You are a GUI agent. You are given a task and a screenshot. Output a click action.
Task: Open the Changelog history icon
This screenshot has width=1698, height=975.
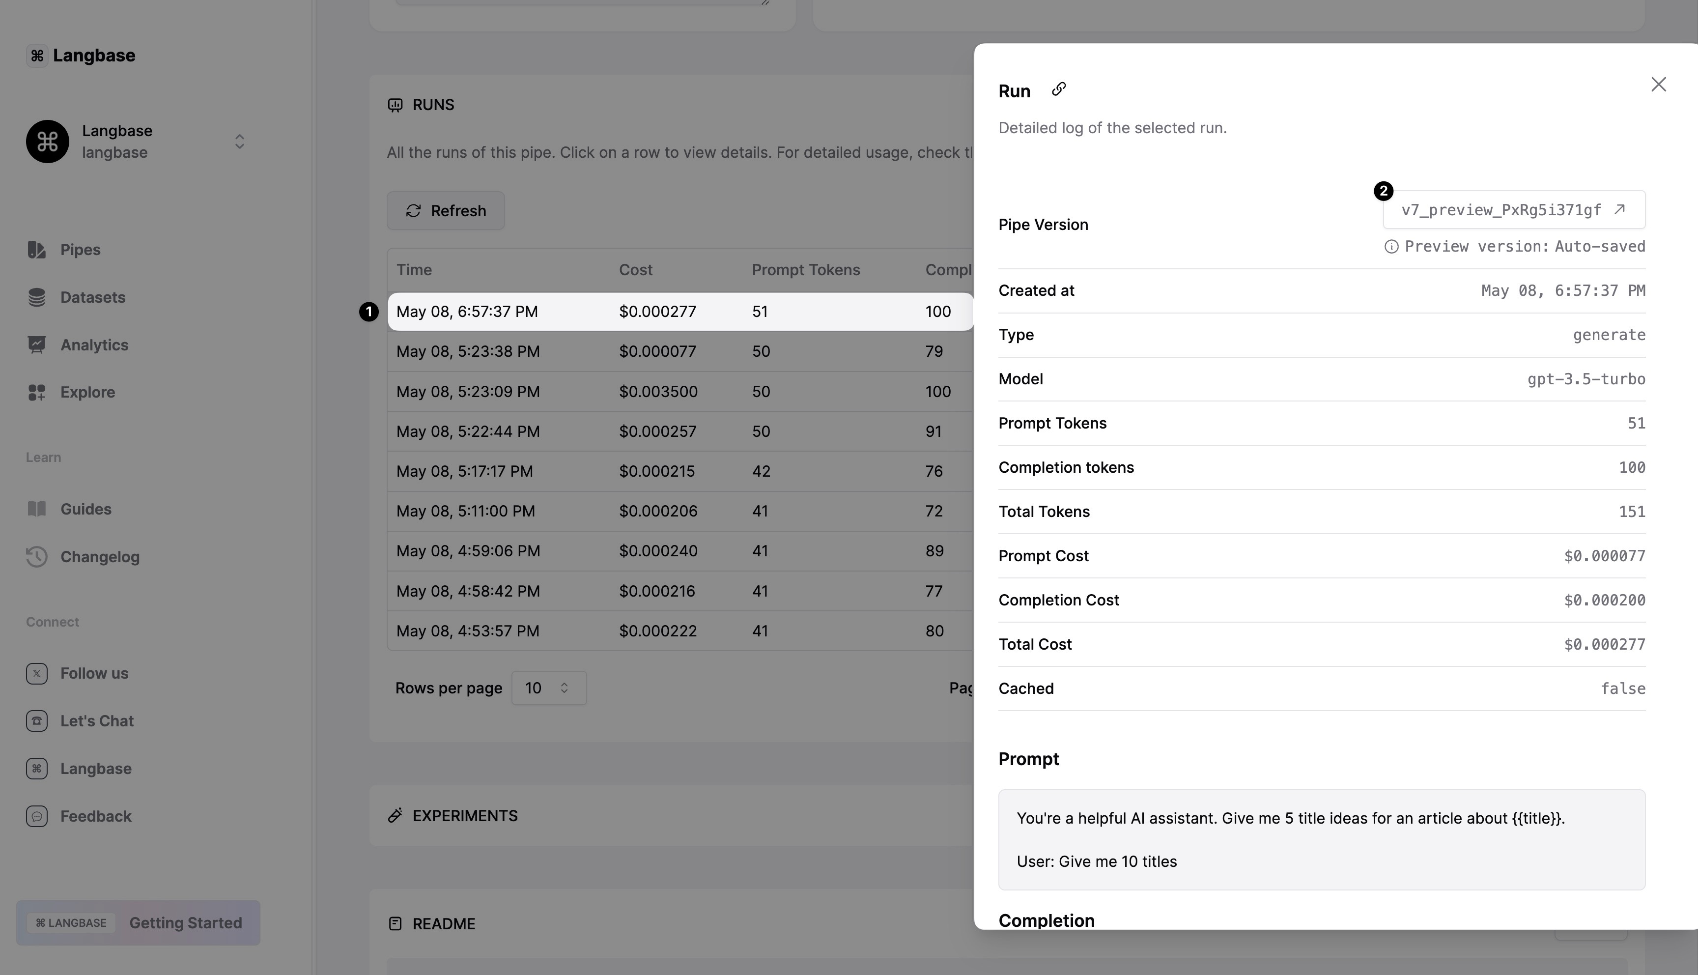(37, 556)
